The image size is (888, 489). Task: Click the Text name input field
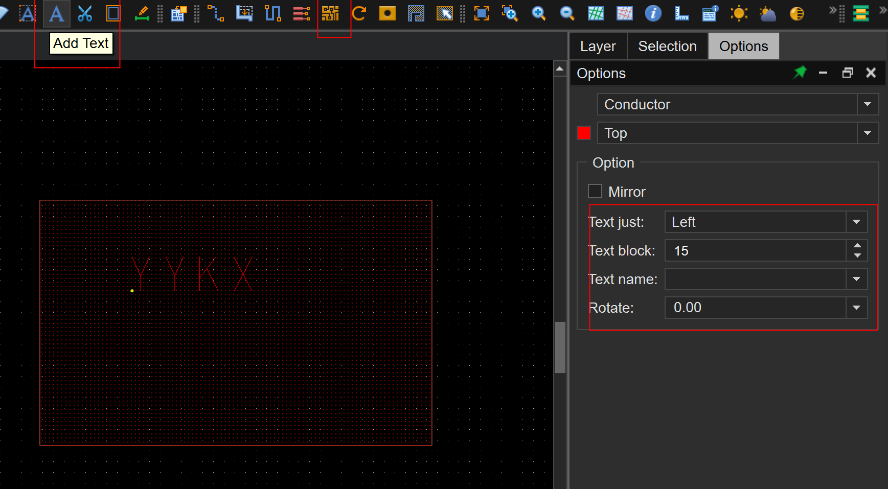755,280
